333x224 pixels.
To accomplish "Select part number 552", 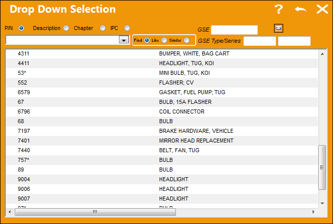I will [x=22, y=83].
